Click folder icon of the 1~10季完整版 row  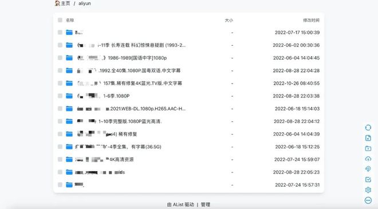point(69,121)
